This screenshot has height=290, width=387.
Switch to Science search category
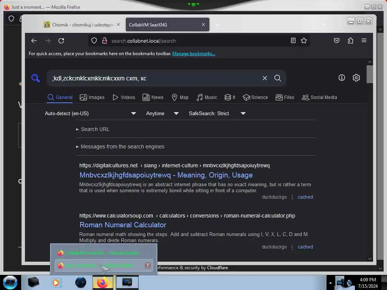pos(255,97)
